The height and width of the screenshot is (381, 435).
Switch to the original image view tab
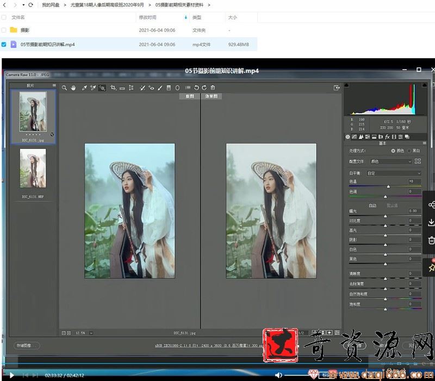[190, 96]
